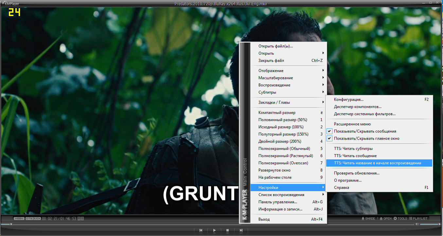Mute audio using the speaker icon
The width and height of the screenshot is (443, 236).
coord(417,224)
